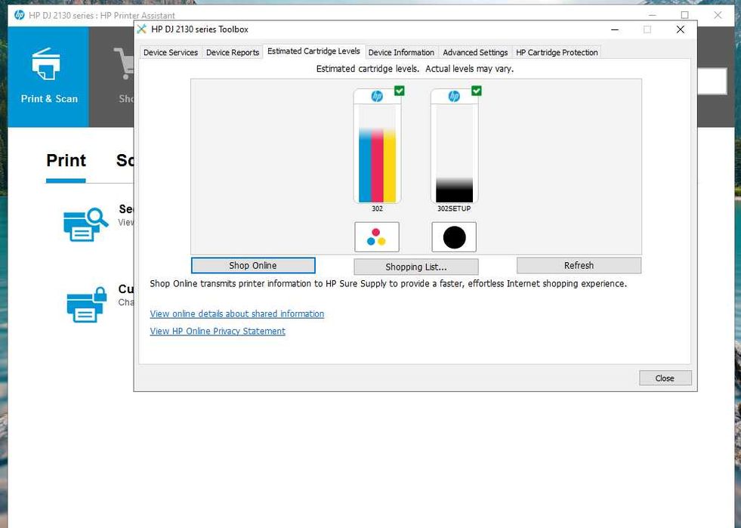Screen dimensions: 741x528
Task: Open the Device Services tab
Action: click(171, 52)
